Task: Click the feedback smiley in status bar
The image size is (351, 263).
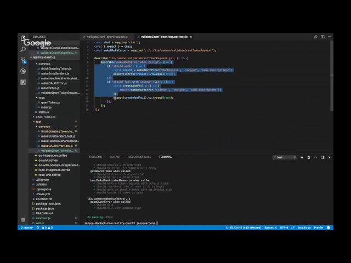Action: 329,228
